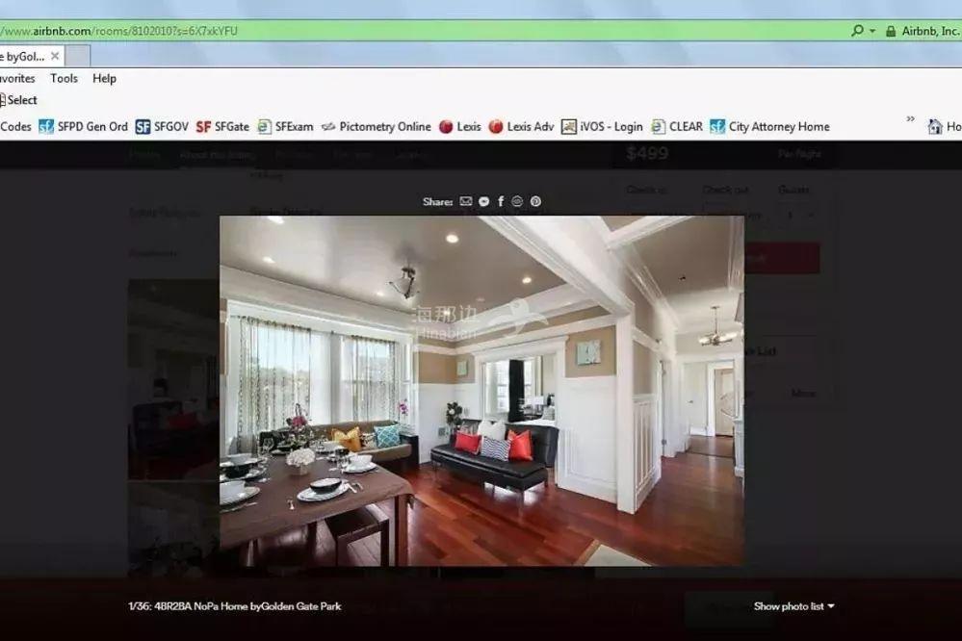This screenshot has width=962, height=641.
Task: Open the iVOS - Login favorite
Action: click(x=602, y=126)
